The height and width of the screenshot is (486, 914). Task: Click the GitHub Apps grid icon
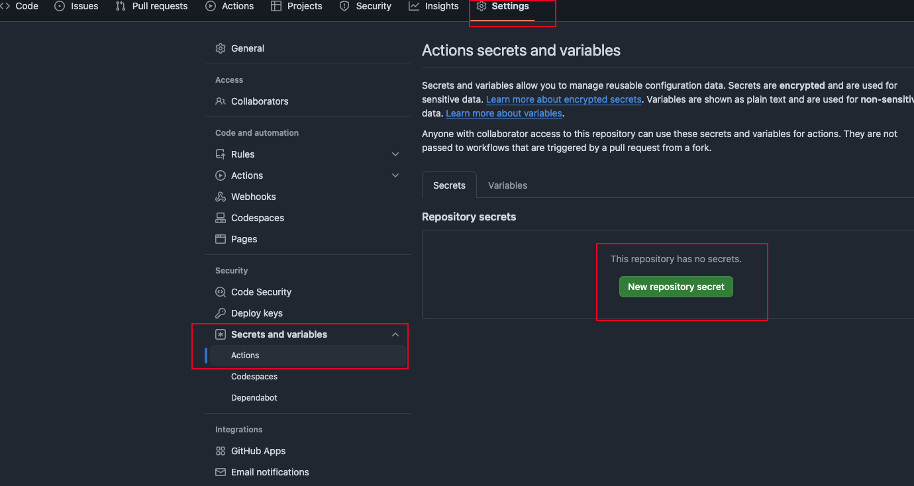[x=221, y=451]
